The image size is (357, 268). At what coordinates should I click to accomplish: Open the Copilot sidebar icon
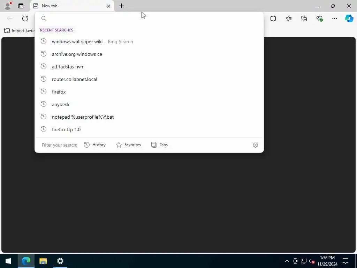349,18
